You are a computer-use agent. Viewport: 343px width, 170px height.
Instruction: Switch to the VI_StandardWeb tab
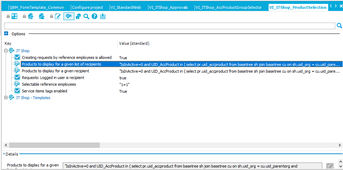(126, 7)
